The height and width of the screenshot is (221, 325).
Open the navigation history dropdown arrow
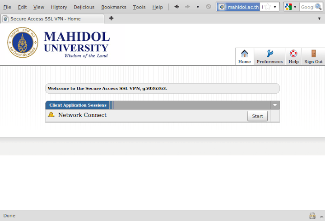click(x=198, y=7)
